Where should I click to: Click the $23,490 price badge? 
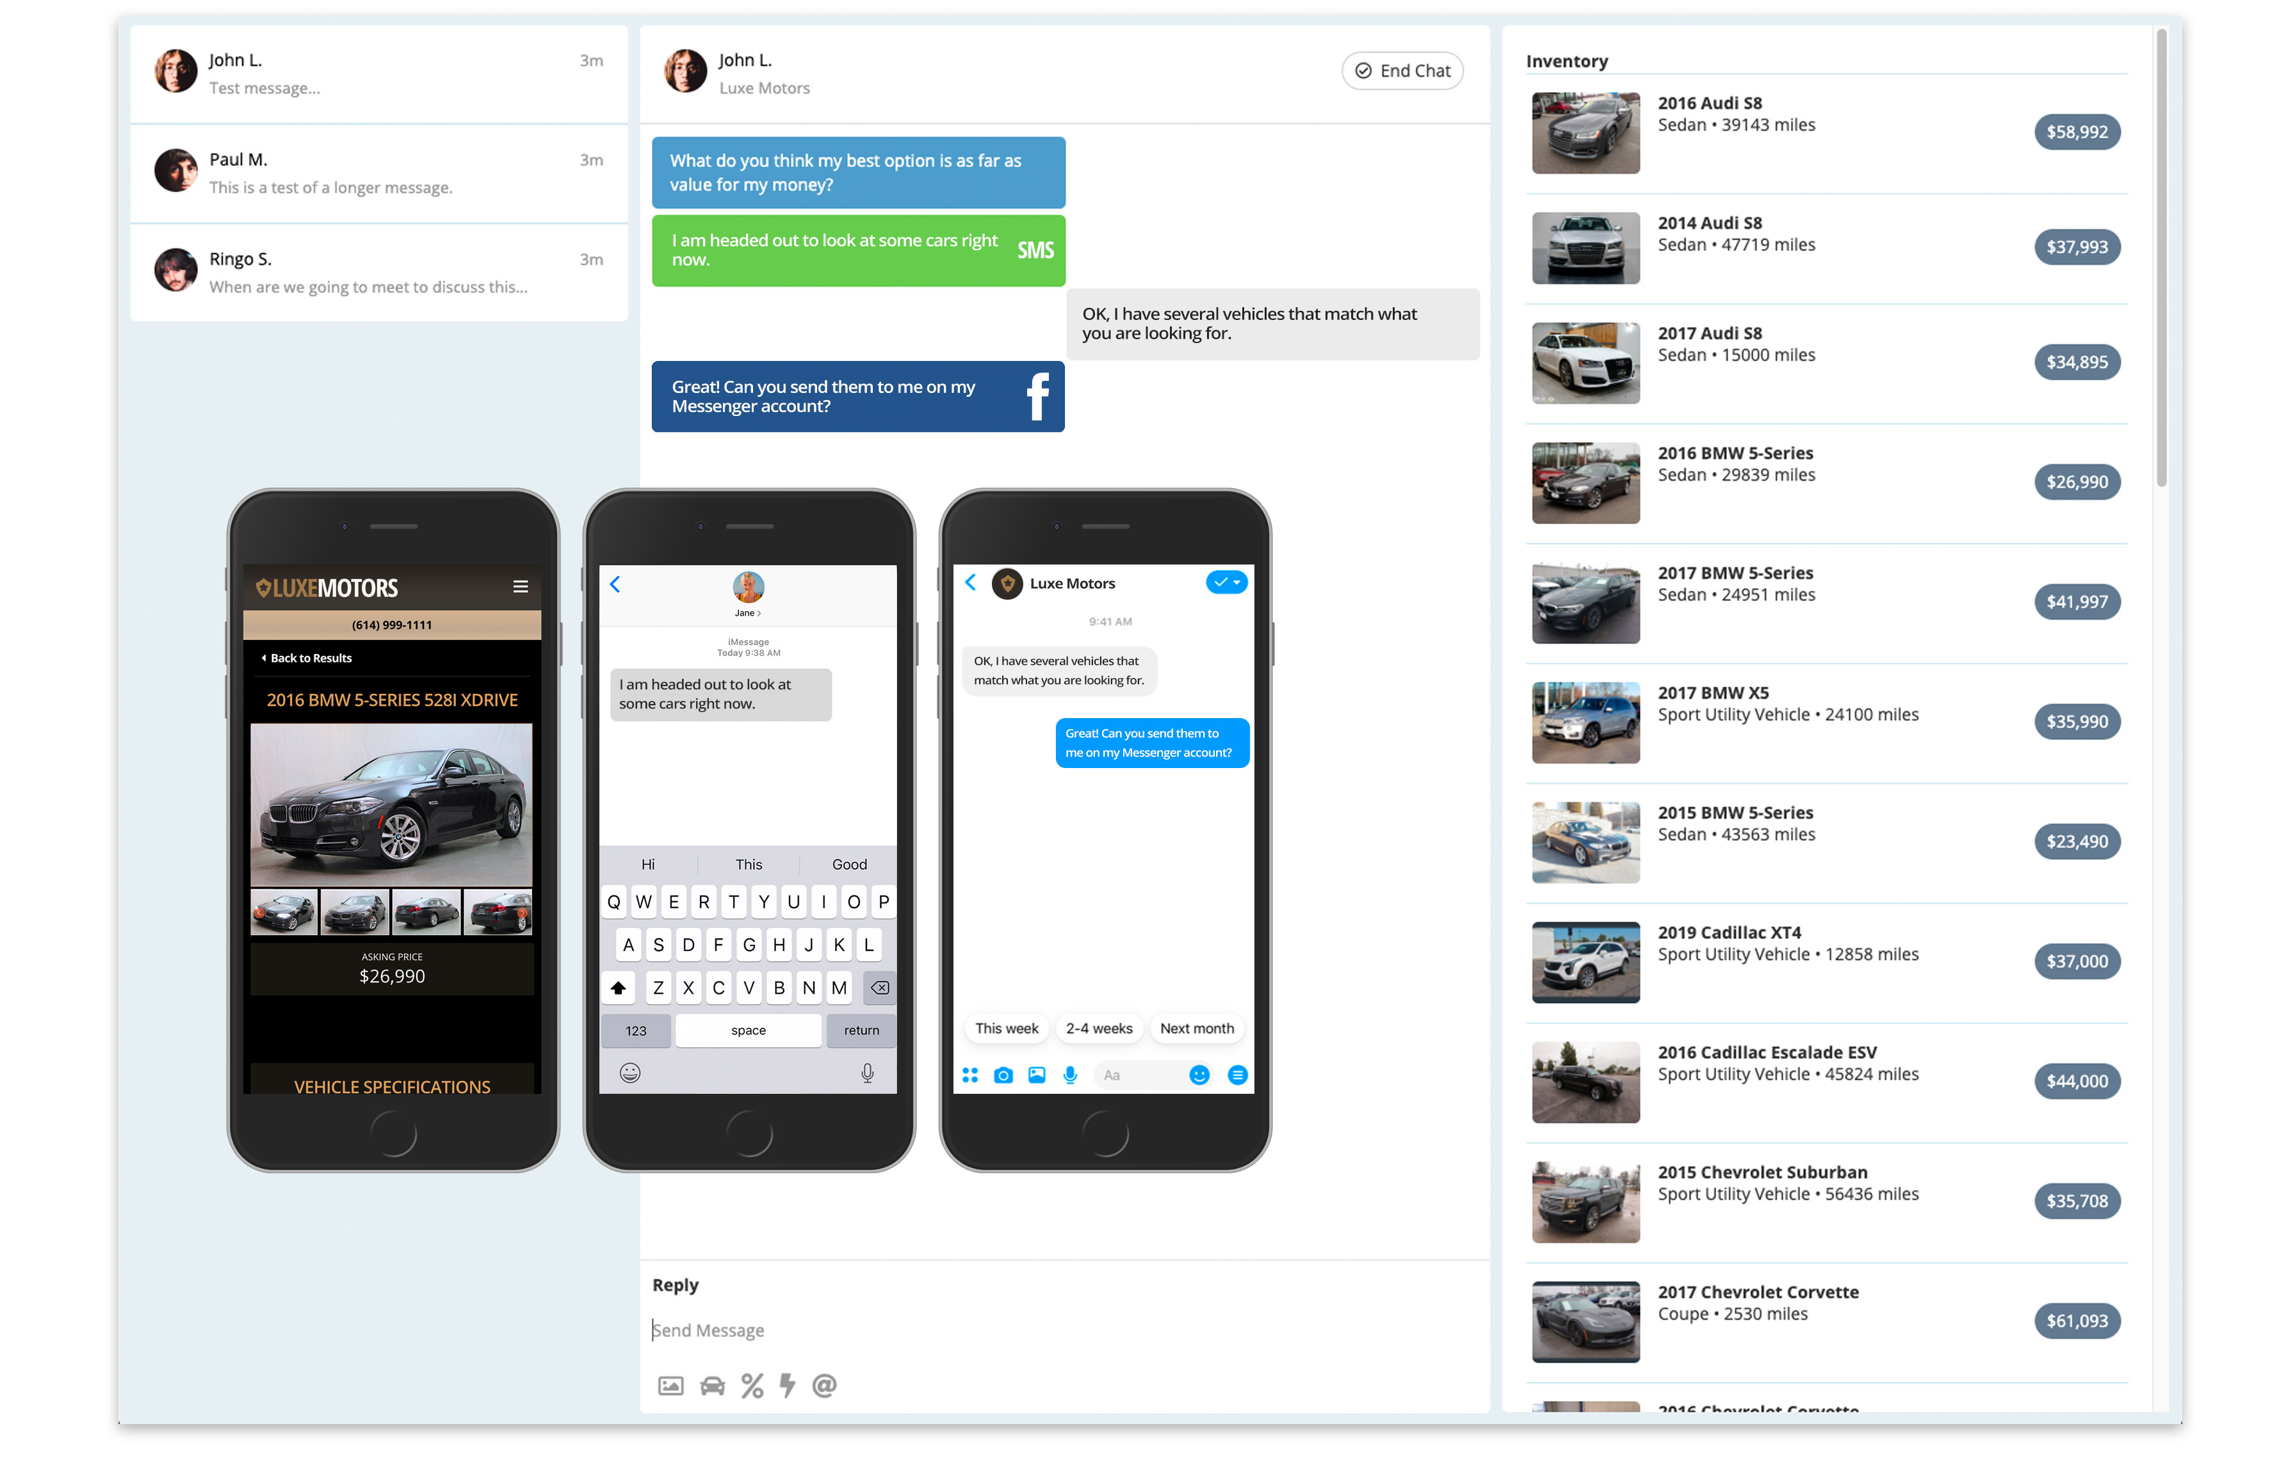click(2078, 842)
